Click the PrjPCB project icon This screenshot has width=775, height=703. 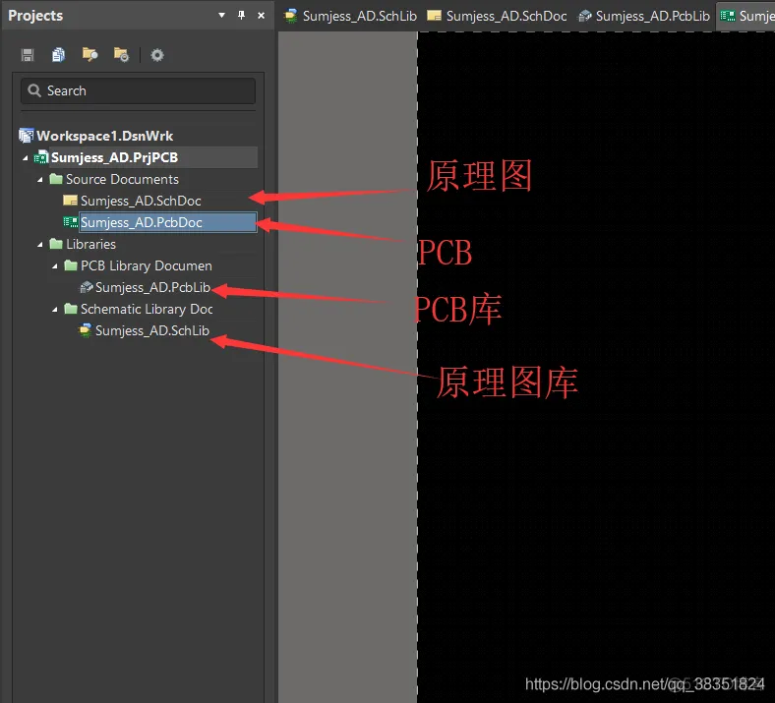41,157
